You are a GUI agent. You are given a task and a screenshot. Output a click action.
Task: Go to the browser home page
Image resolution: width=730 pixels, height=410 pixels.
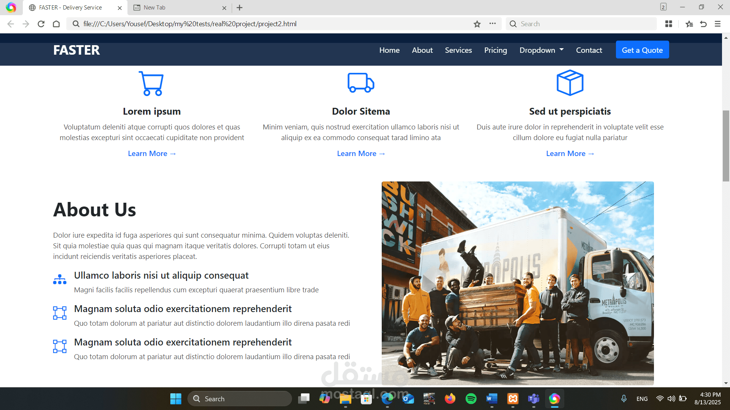(x=56, y=24)
